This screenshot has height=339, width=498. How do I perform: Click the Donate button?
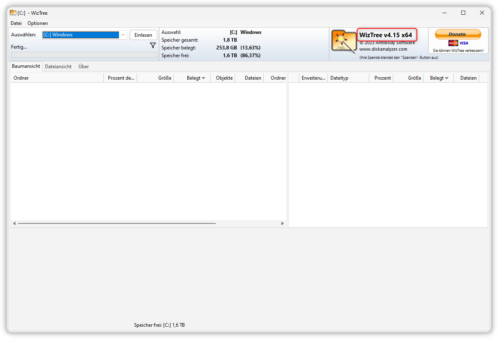(x=458, y=34)
